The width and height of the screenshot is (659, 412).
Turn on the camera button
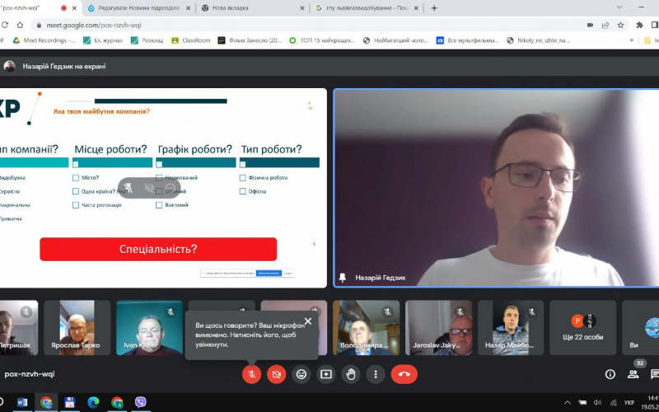tap(276, 374)
